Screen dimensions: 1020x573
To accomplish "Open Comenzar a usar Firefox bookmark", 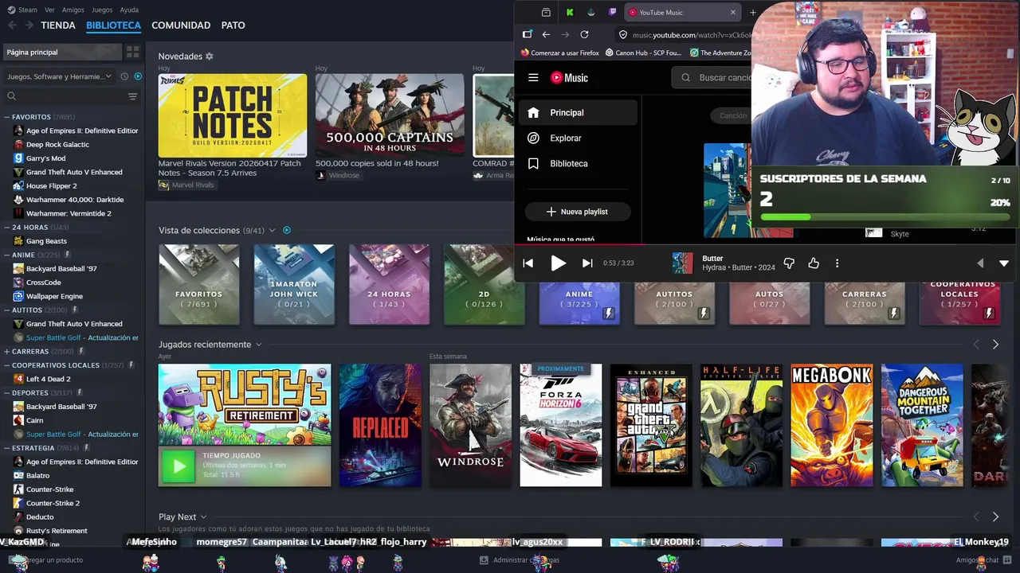I will coord(560,53).
